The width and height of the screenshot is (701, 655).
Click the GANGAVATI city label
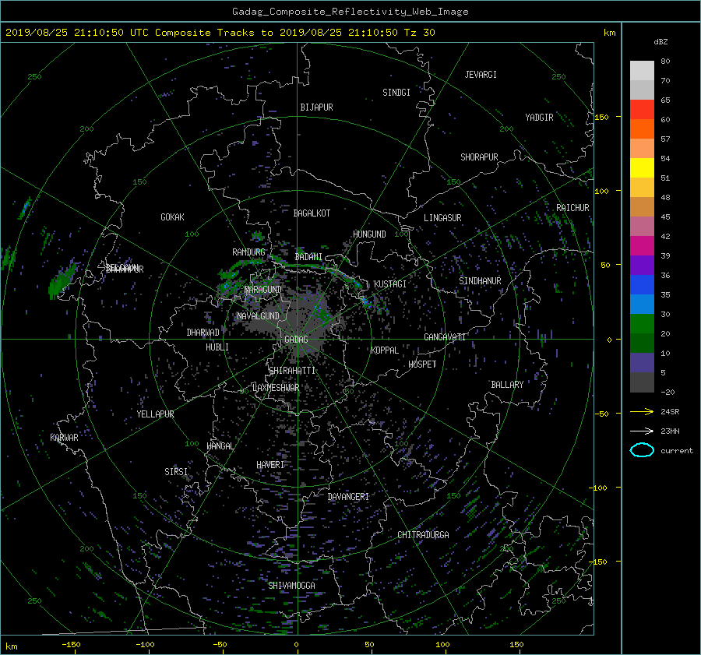pos(445,336)
